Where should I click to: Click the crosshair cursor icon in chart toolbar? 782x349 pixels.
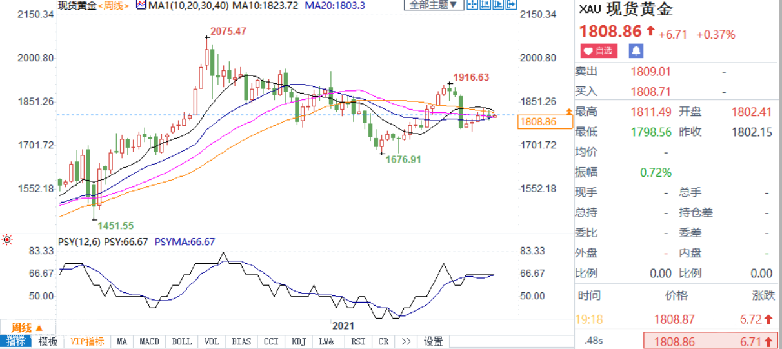[x=473, y=6]
